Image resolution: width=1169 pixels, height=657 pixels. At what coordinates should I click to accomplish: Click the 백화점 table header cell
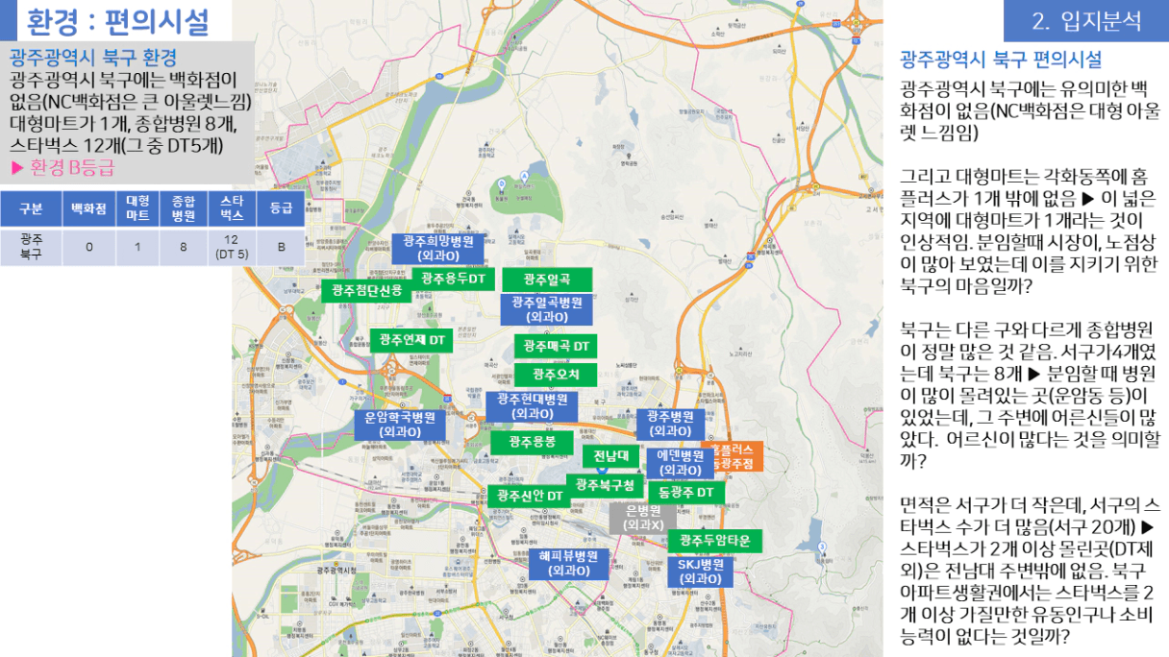coord(89,208)
